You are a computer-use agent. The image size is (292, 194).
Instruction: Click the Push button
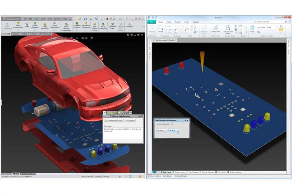tap(162, 130)
